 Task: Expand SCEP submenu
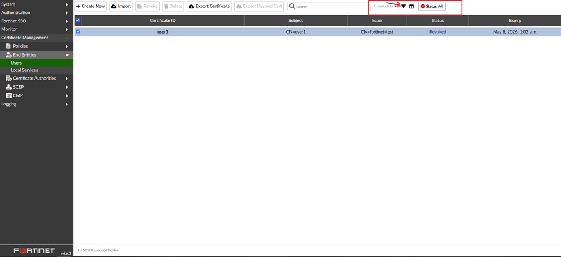pyautogui.click(x=36, y=87)
